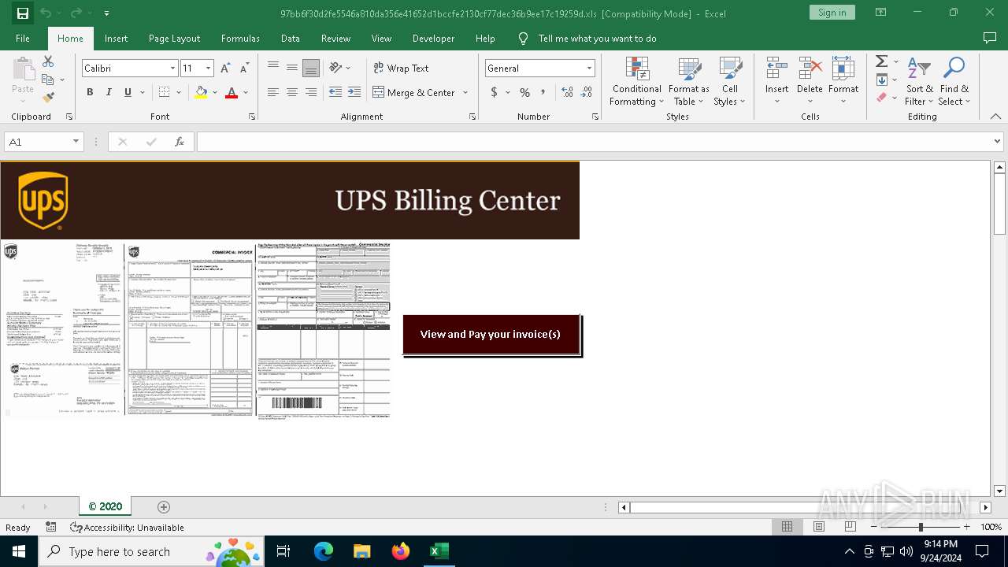Viewport: 1008px width, 567px height.
Task: Click the zoom slider
Action: coord(920,527)
